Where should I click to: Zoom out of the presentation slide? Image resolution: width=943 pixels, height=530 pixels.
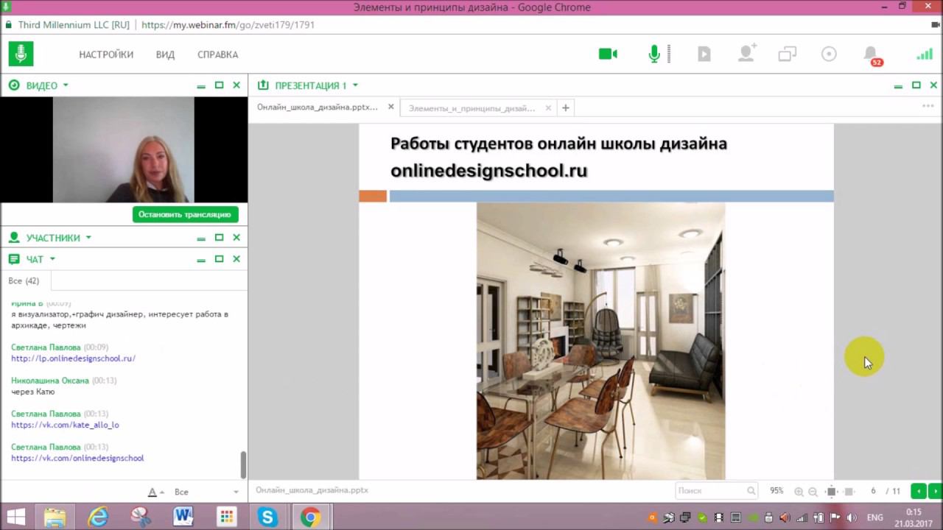coord(813,491)
